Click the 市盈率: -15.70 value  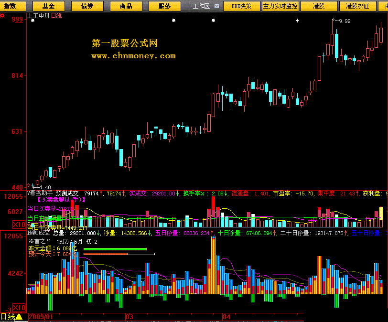coord(294,193)
